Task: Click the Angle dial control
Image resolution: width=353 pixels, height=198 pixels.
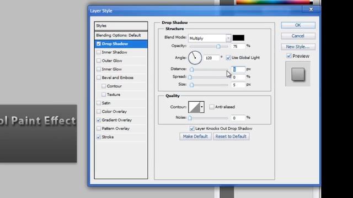Action: point(195,58)
